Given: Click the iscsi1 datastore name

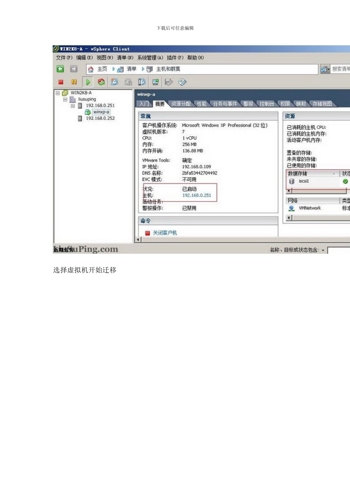Looking at the screenshot, I should [304, 181].
